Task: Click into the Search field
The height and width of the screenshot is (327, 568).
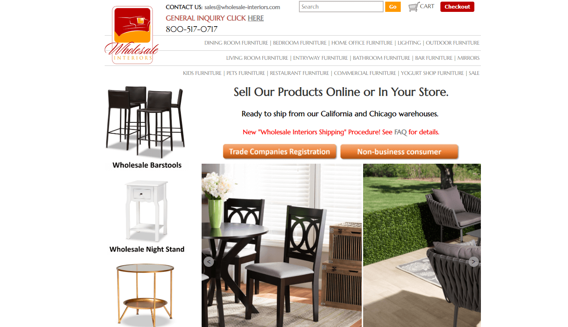Action: coord(341,7)
